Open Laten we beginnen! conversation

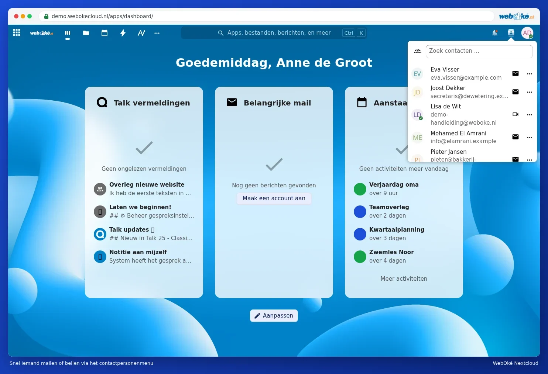pos(144,211)
